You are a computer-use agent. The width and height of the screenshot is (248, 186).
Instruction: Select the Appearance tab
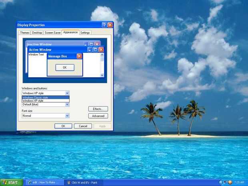point(70,32)
